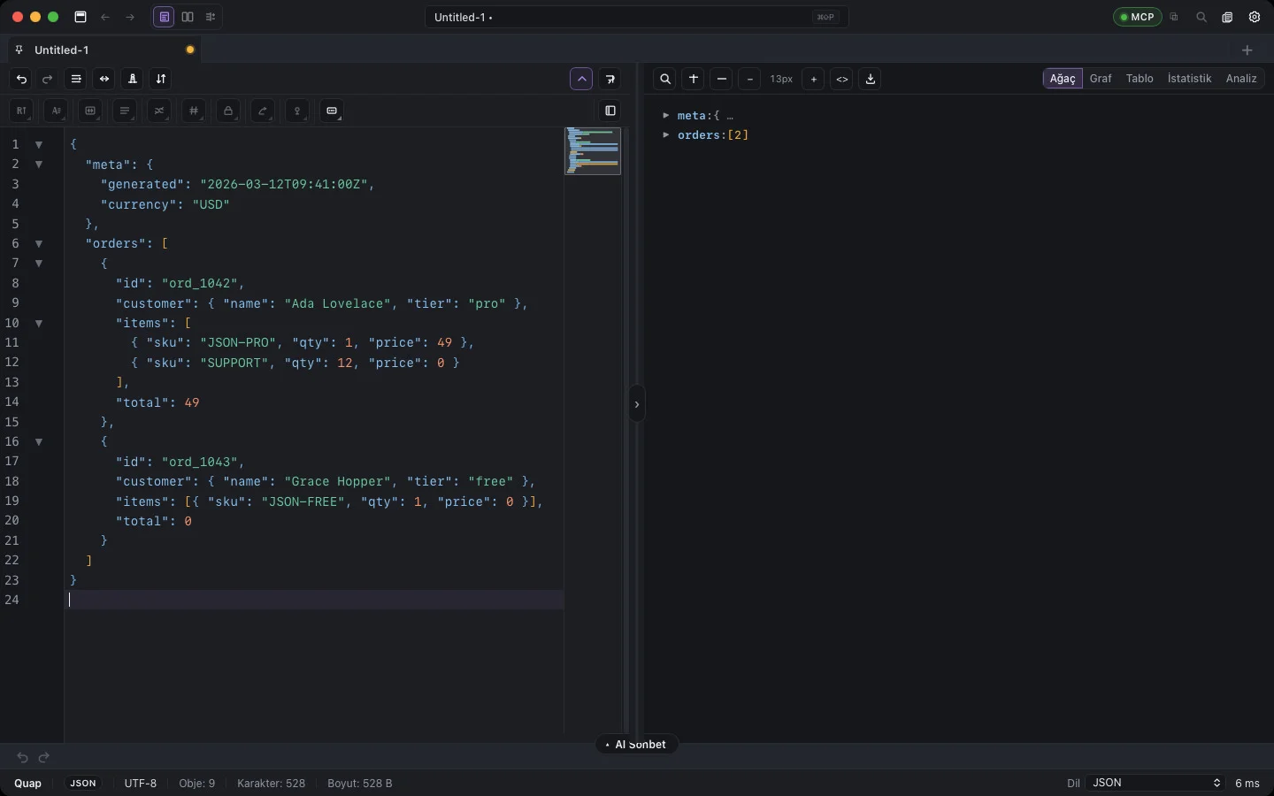Toggle the side panel layout icon
Image resolution: width=1274 pixels, height=796 pixels.
610,111
